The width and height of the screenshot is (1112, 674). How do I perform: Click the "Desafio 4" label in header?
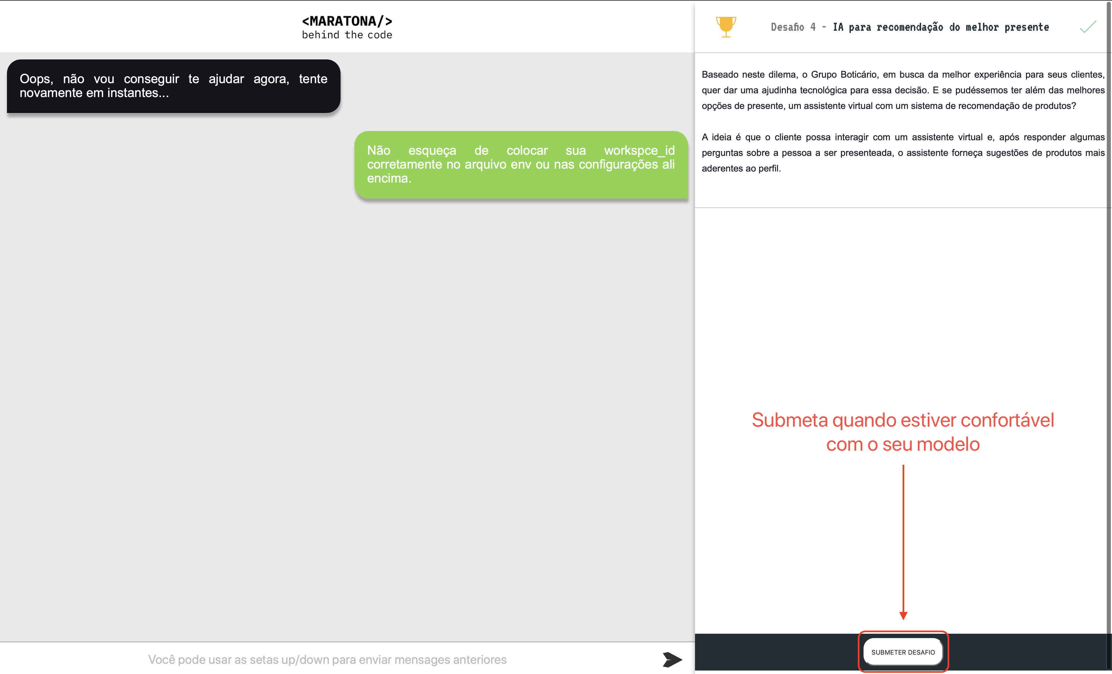tap(793, 27)
